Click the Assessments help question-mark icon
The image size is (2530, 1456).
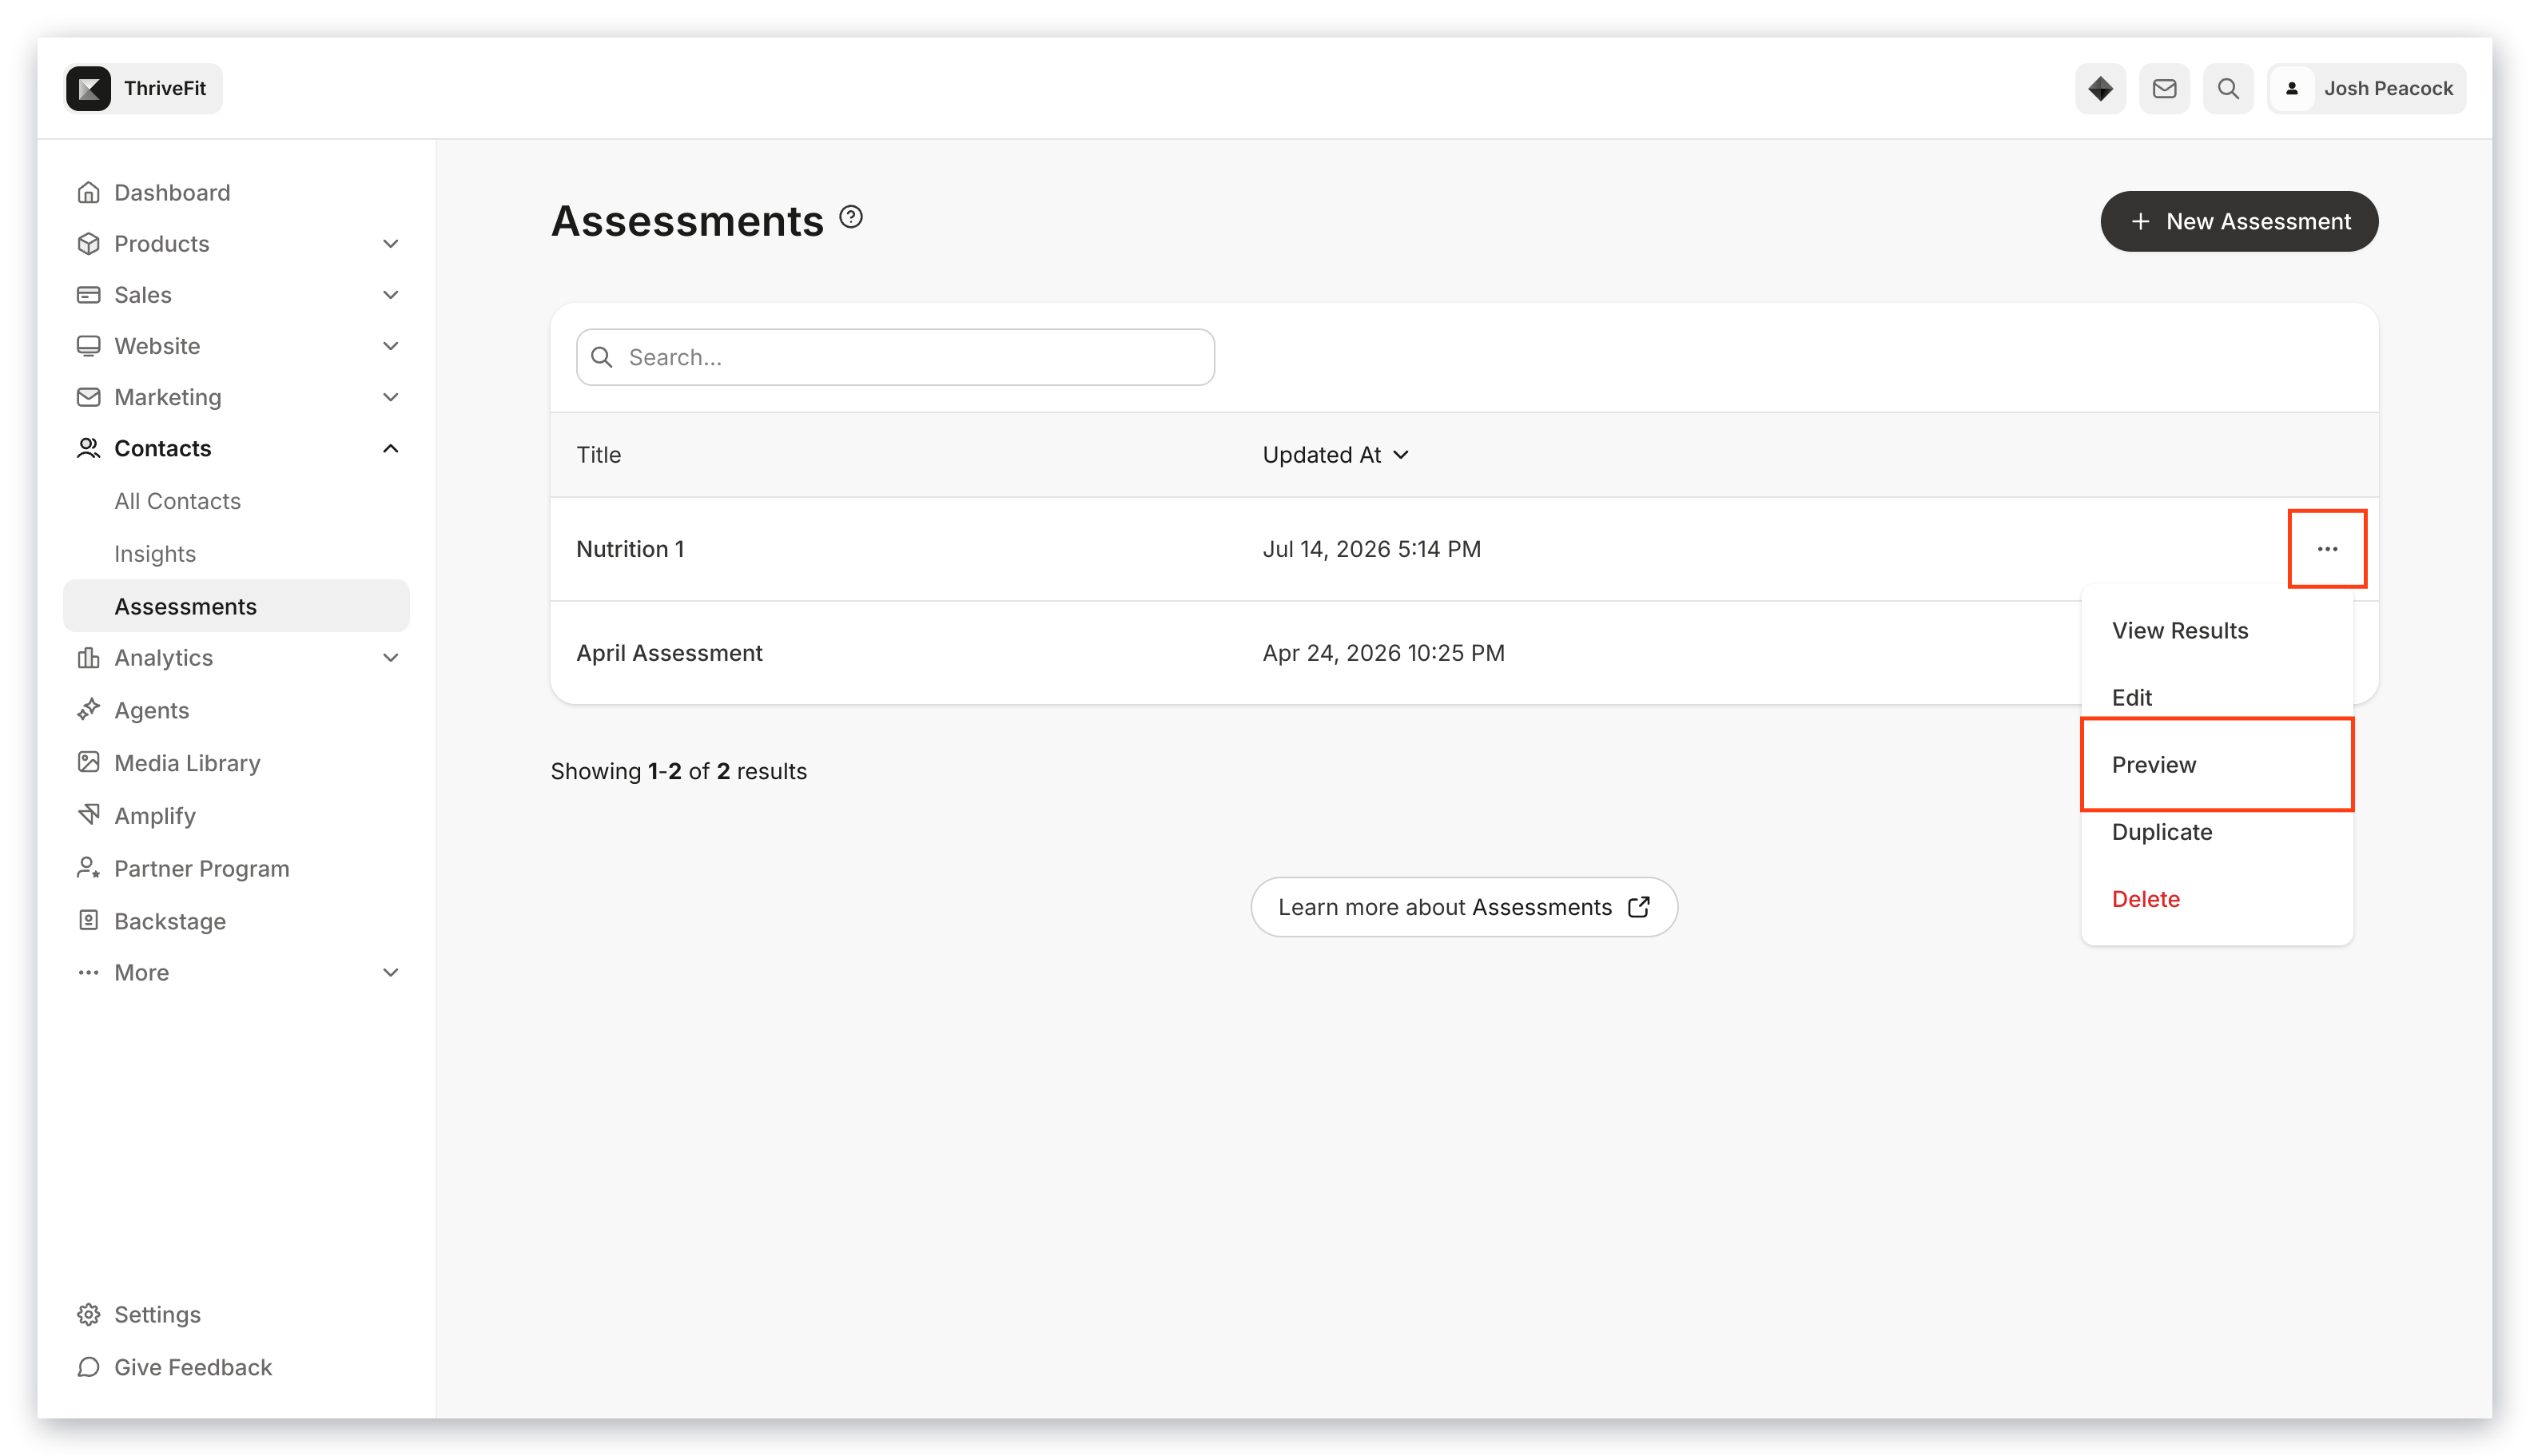click(851, 216)
